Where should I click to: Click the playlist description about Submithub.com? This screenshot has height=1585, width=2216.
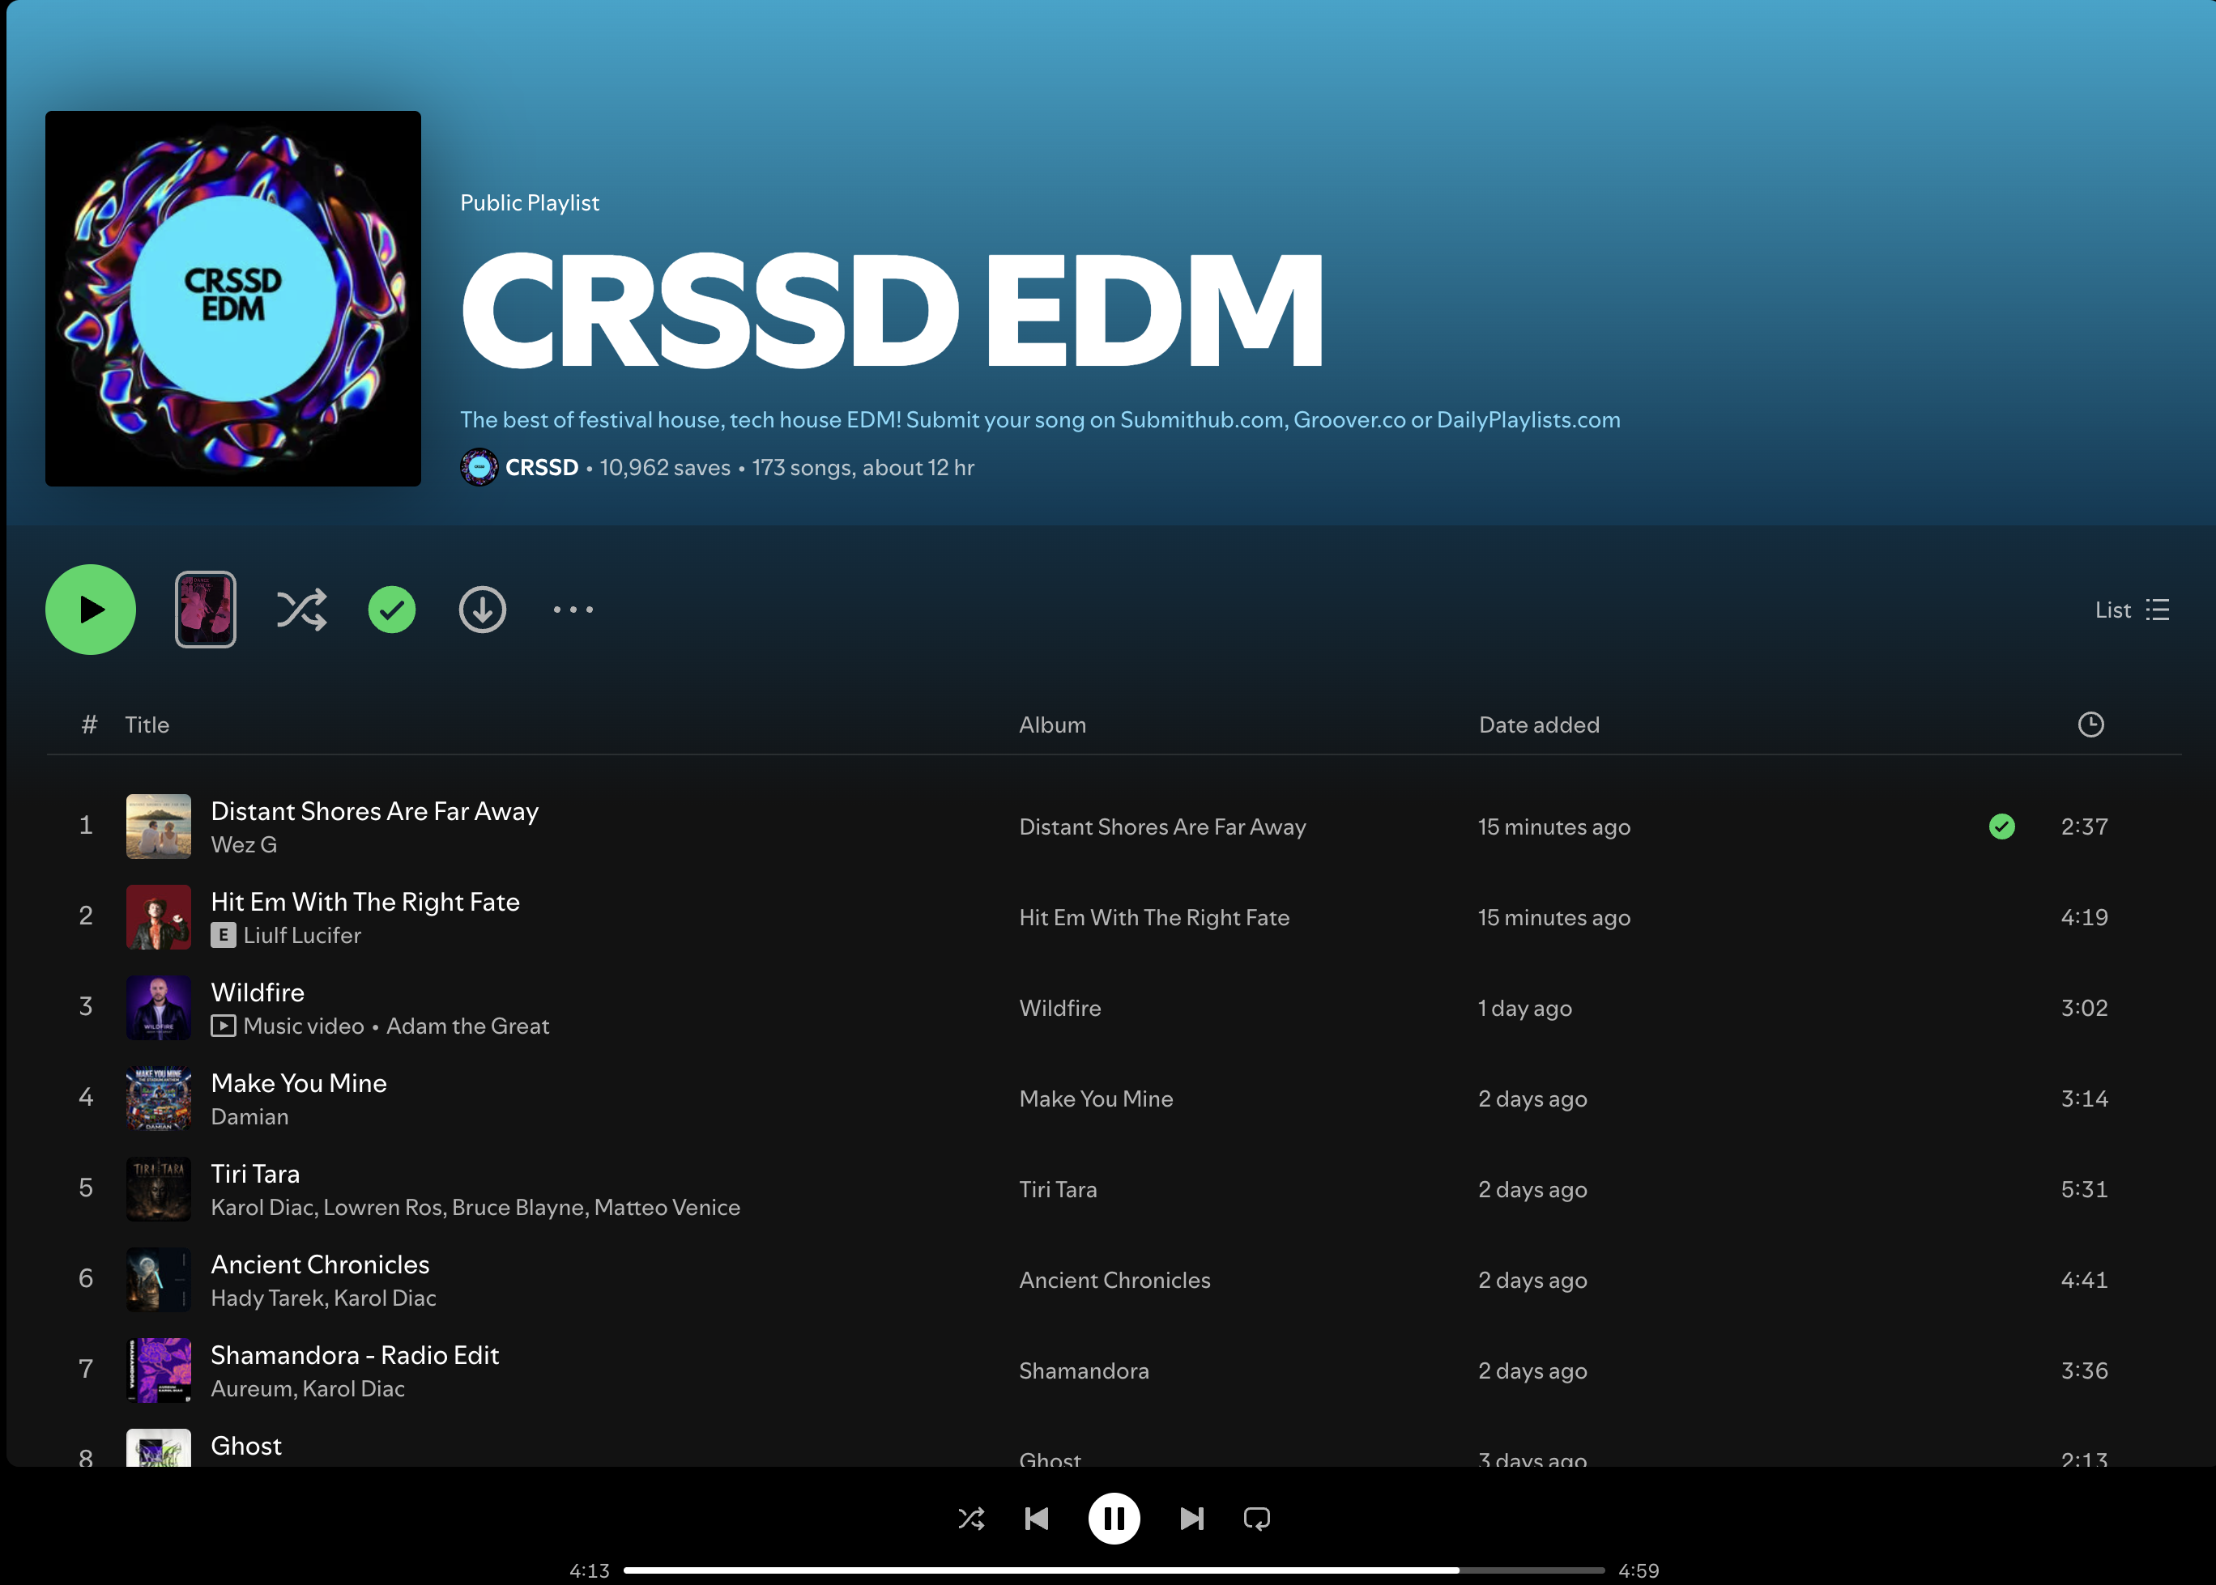click(x=1040, y=419)
